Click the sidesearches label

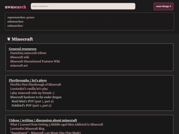point(16,22)
